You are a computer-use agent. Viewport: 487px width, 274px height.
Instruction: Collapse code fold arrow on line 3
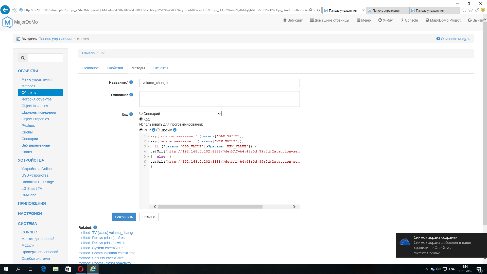click(148, 146)
